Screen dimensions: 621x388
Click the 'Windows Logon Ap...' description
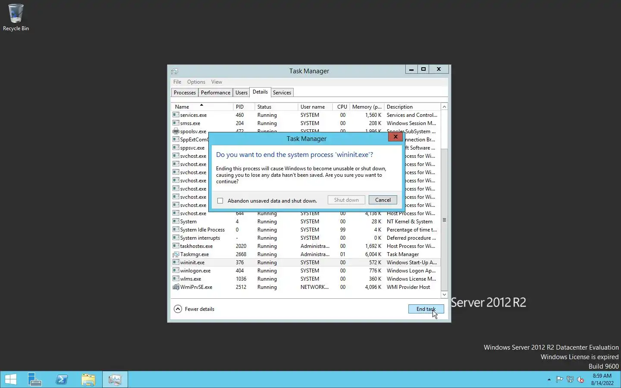[411, 271]
